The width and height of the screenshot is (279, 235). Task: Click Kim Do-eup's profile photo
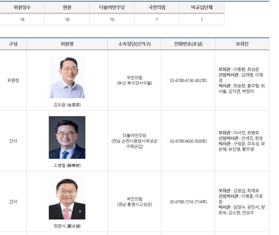(x=67, y=77)
